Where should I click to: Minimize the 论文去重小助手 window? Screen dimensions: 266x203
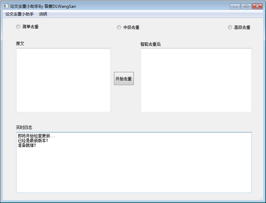click(x=235, y=6)
